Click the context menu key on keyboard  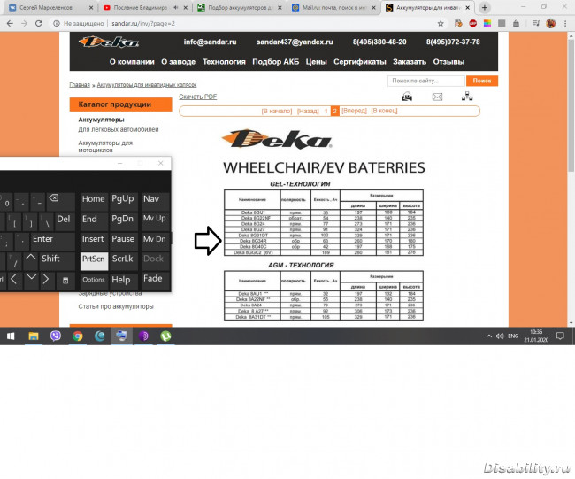(x=65, y=281)
